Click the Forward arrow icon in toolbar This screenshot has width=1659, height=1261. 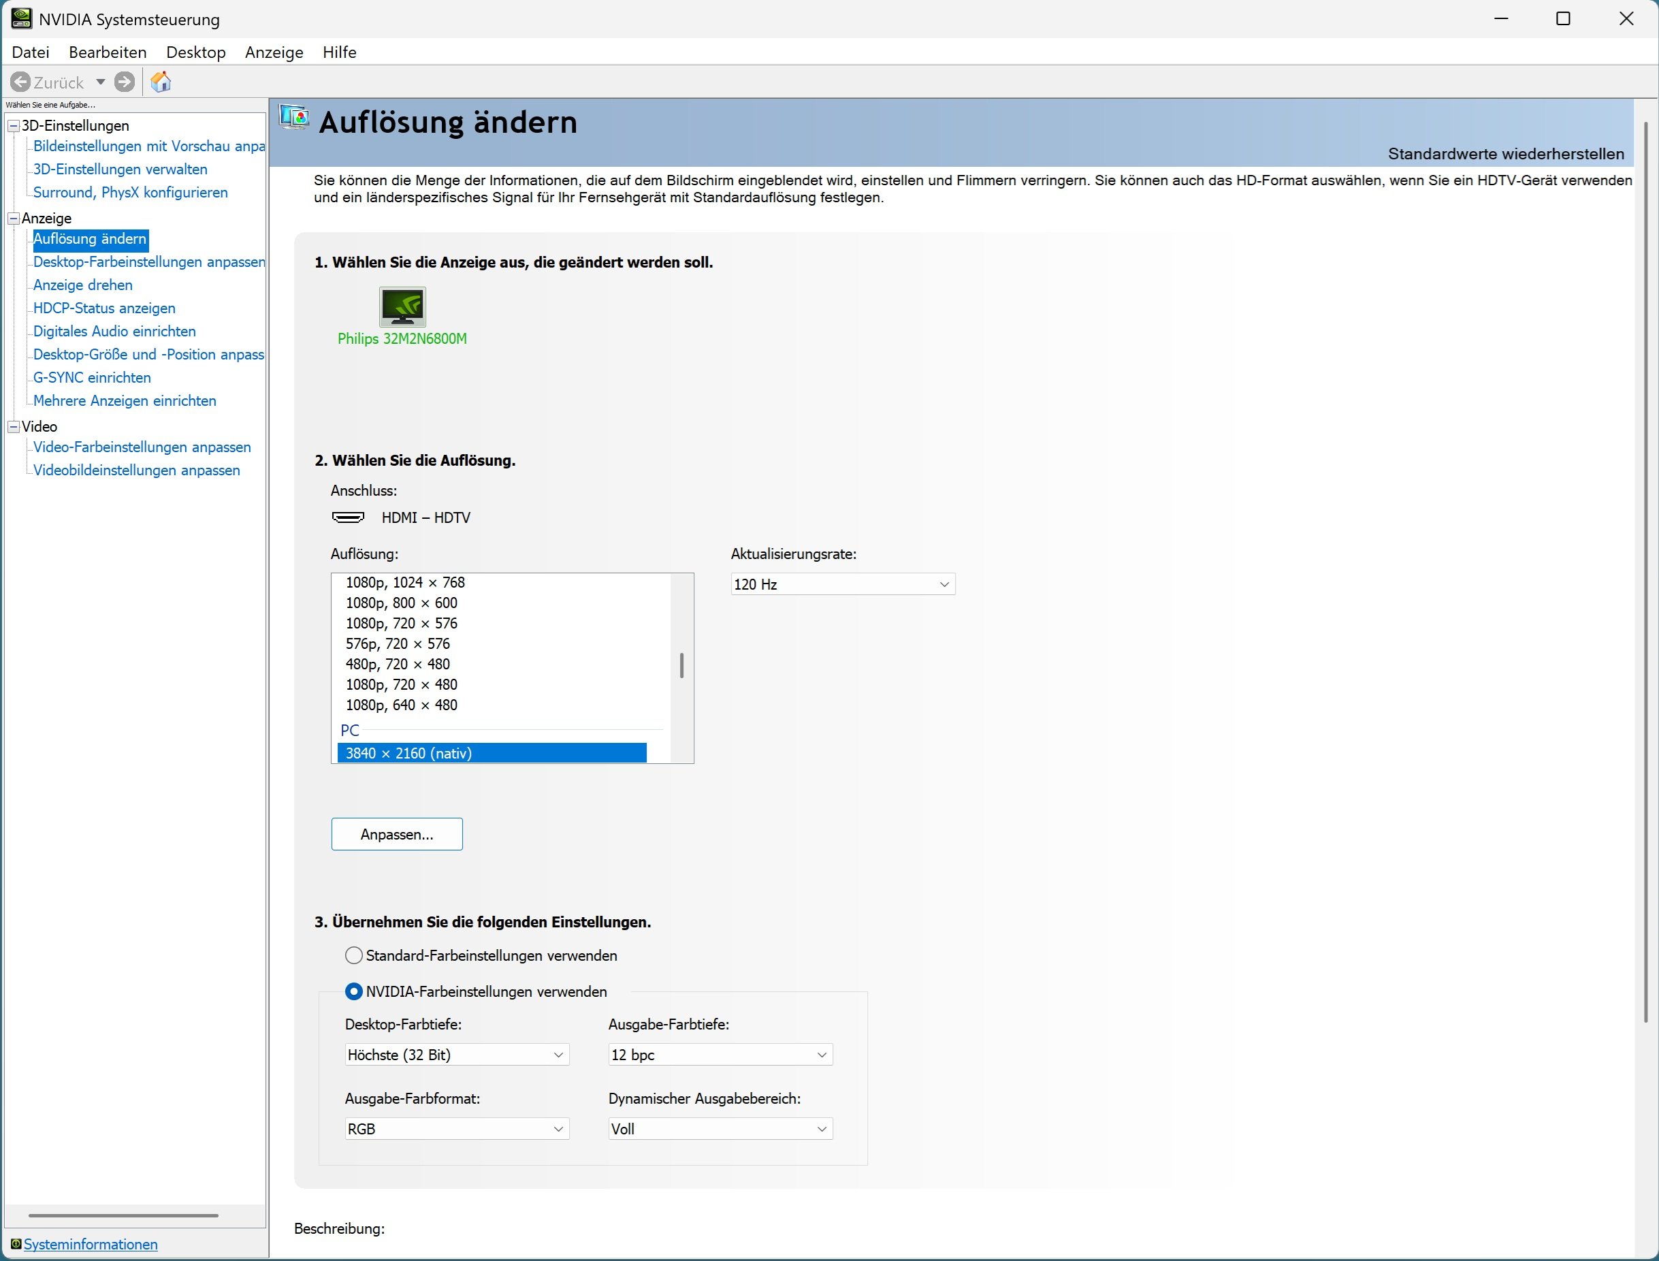pyautogui.click(x=125, y=82)
